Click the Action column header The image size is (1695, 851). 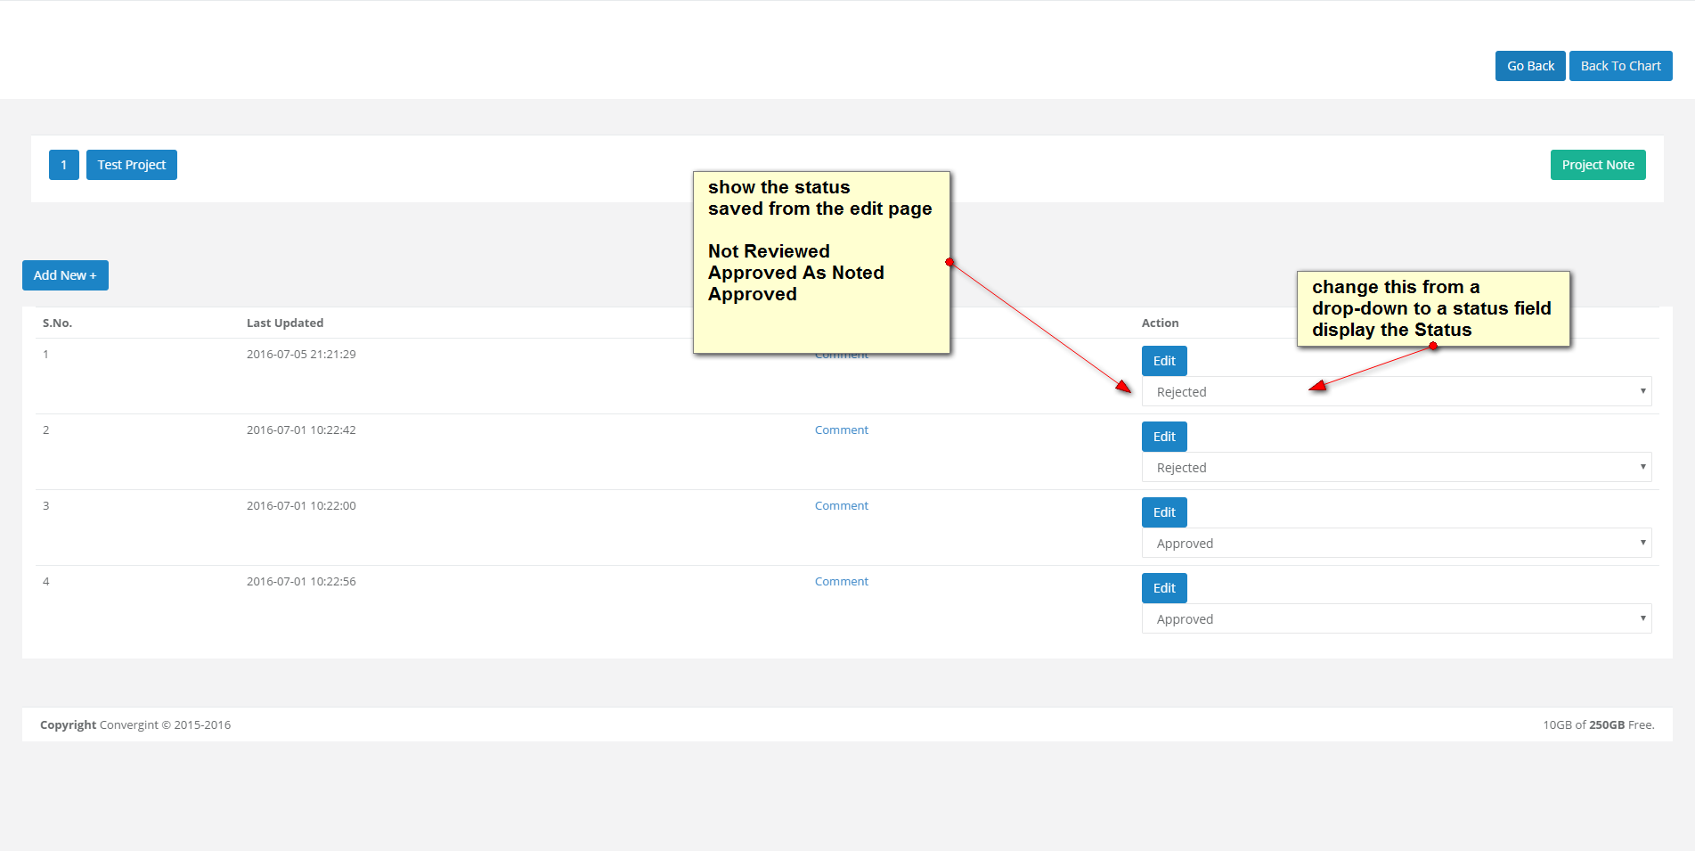pyautogui.click(x=1160, y=323)
